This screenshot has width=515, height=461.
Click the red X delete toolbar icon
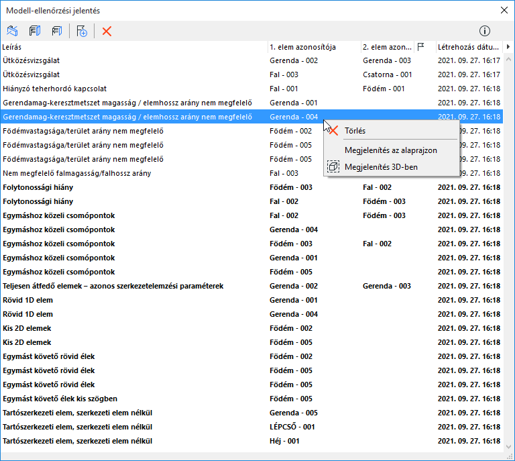tap(107, 31)
